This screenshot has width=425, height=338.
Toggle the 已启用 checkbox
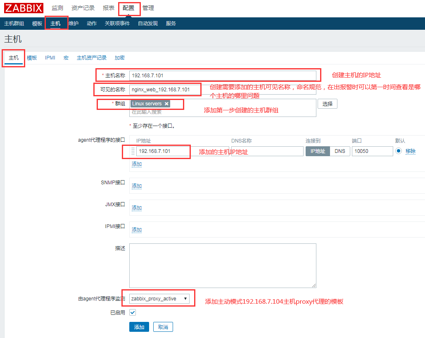(x=133, y=312)
